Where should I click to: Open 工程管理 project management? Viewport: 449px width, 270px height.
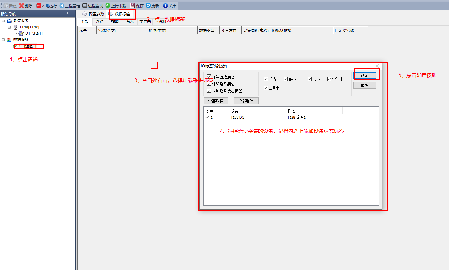pyautogui.click(x=70, y=6)
